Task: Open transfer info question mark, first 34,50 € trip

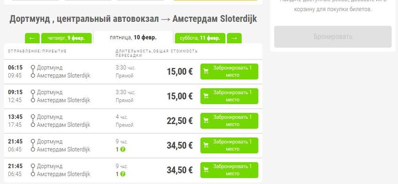Action: [x=123, y=150]
